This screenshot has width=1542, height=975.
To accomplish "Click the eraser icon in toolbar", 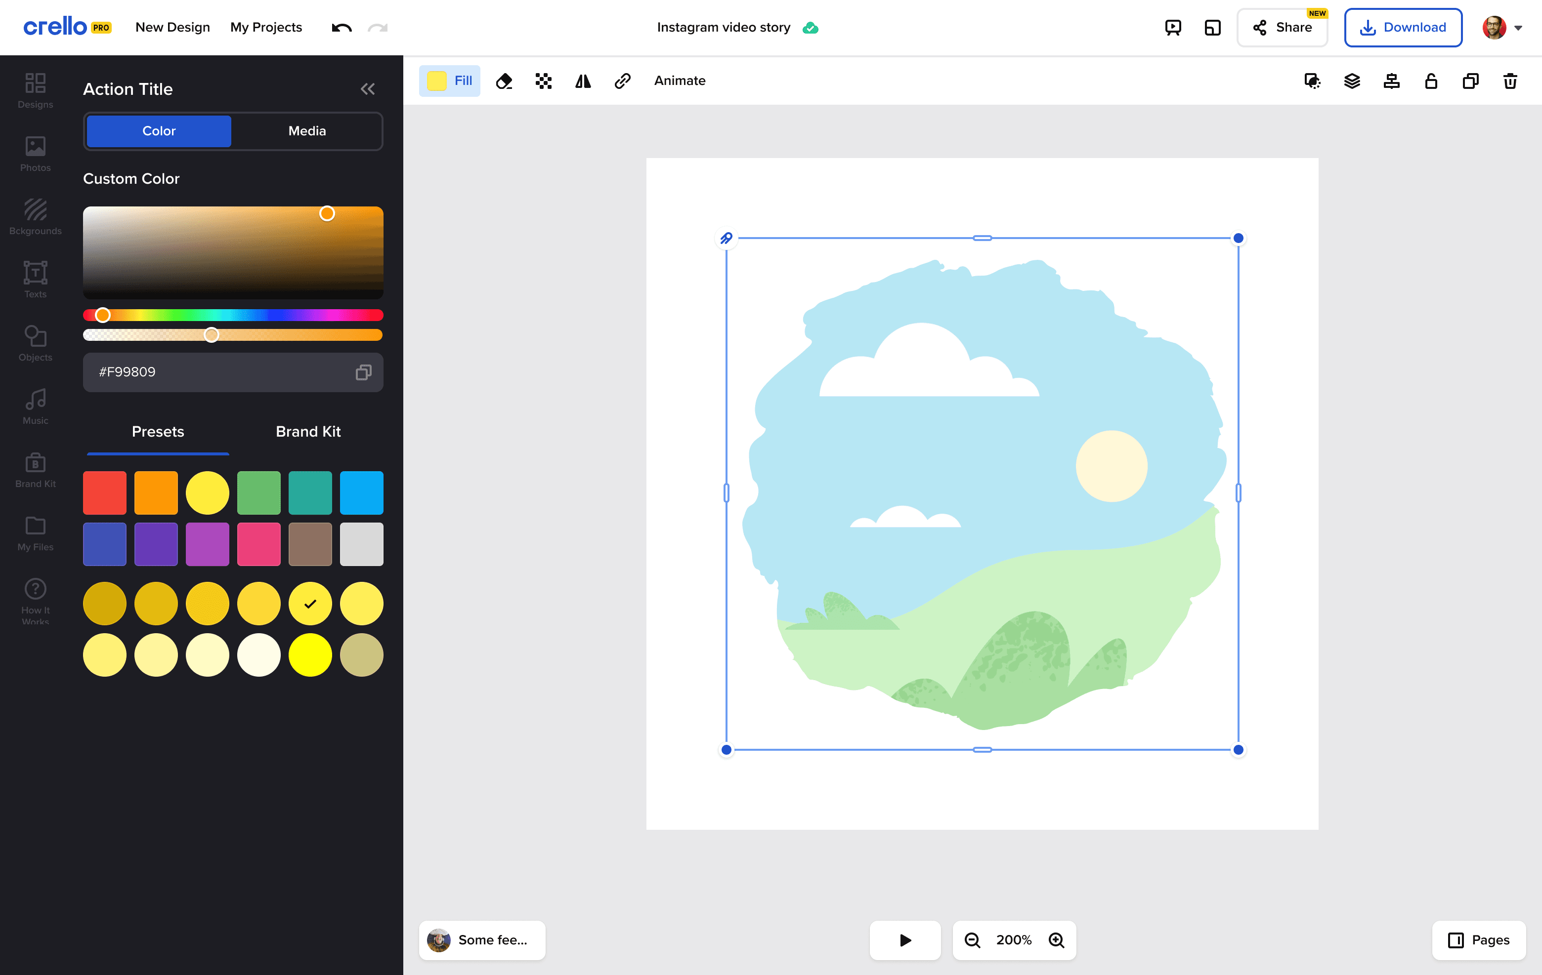I will 504,81.
